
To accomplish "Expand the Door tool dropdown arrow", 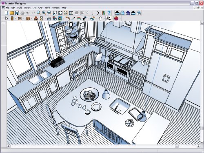I will 16,18.
